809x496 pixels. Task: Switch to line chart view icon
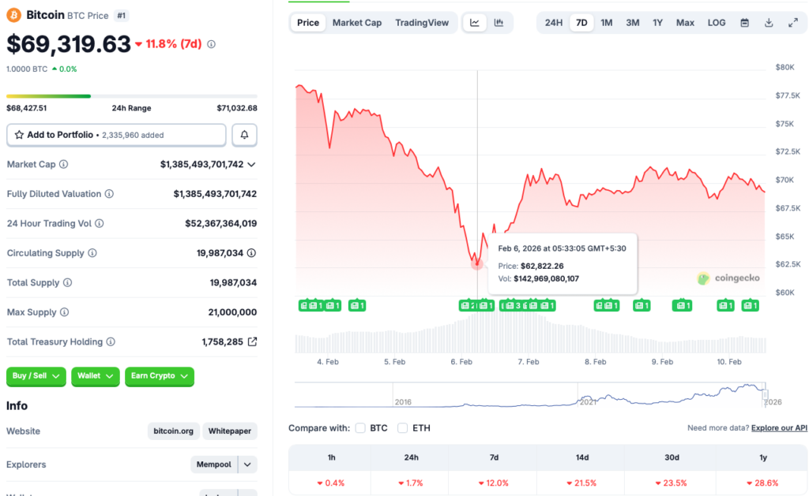coord(475,23)
